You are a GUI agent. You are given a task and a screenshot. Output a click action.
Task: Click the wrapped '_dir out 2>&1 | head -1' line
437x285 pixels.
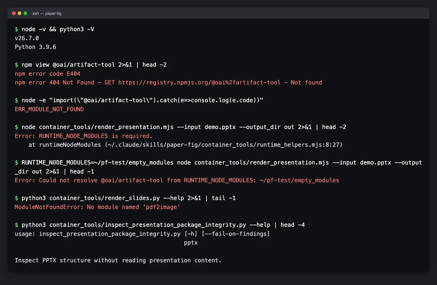(54, 172)
